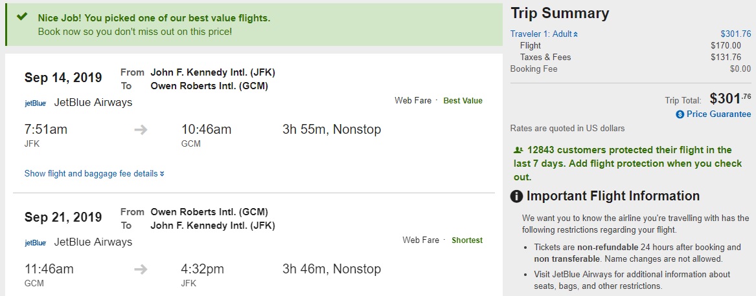Click JetBlue logo on Sep 21 flight
The image size is (756, 296).
point(35,242)
